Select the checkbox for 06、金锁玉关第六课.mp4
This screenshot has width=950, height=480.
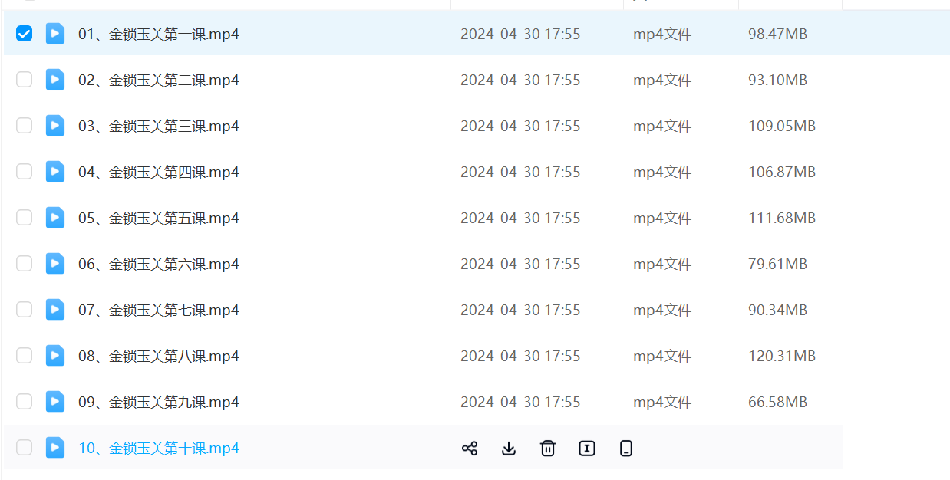(25, 264)
